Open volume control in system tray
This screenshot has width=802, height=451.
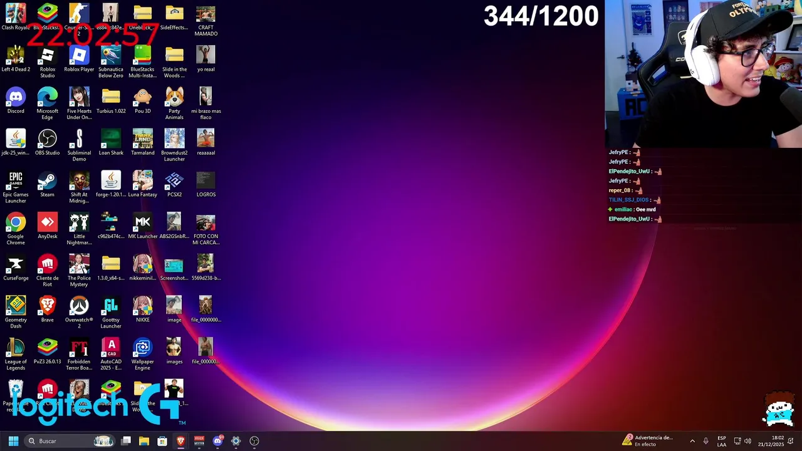pyautogui.click(x=747, y=441)
